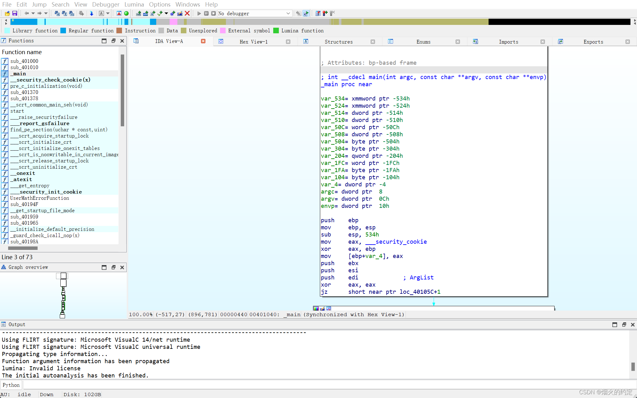
Task: Click the Regular function color swatch
Action: click(63, 30)
